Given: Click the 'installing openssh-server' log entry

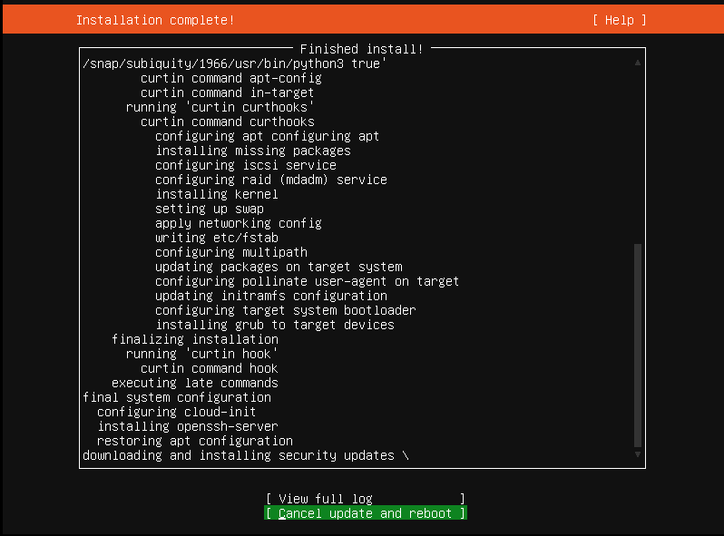Looking at the screenshot, I should [188, 426].
